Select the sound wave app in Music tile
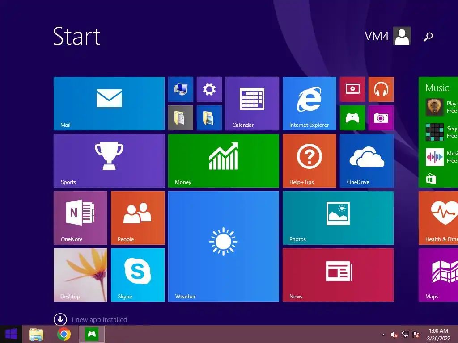This screenshot has height=343, width=458. 435,157
